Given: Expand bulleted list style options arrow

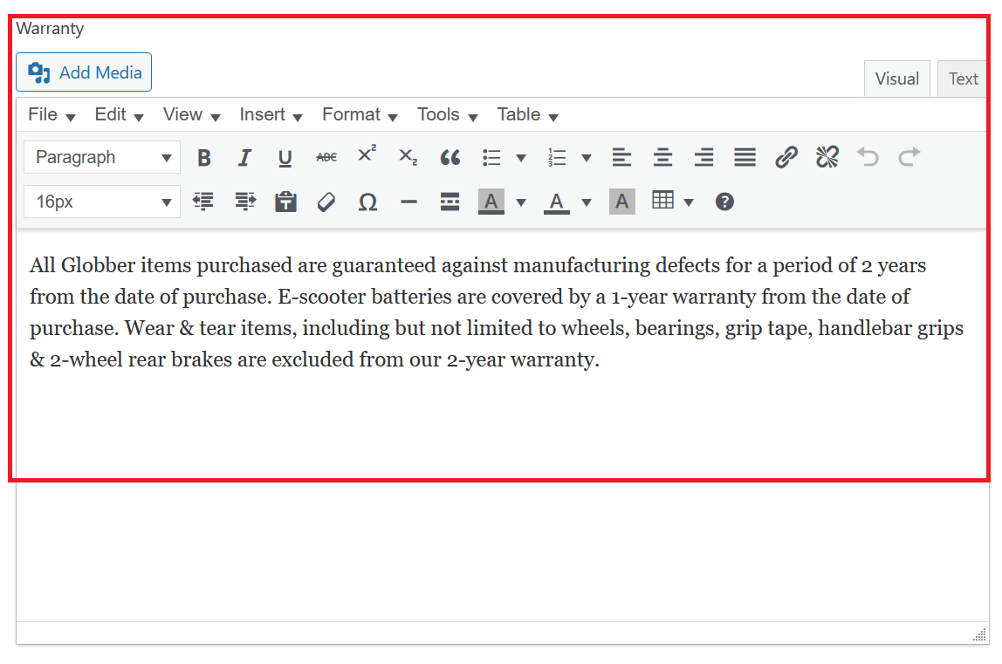Looking at the screenshot, I should point(521,158).
